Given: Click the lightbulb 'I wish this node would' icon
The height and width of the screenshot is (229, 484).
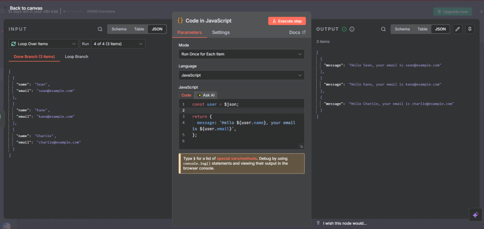Looking at the screenshot, I should (x=319, y=223).
